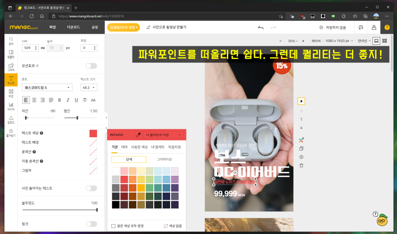Select the 단색 option

(129, 159)
